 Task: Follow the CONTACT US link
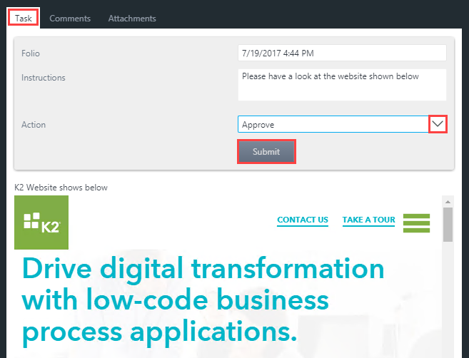point(303,220)
